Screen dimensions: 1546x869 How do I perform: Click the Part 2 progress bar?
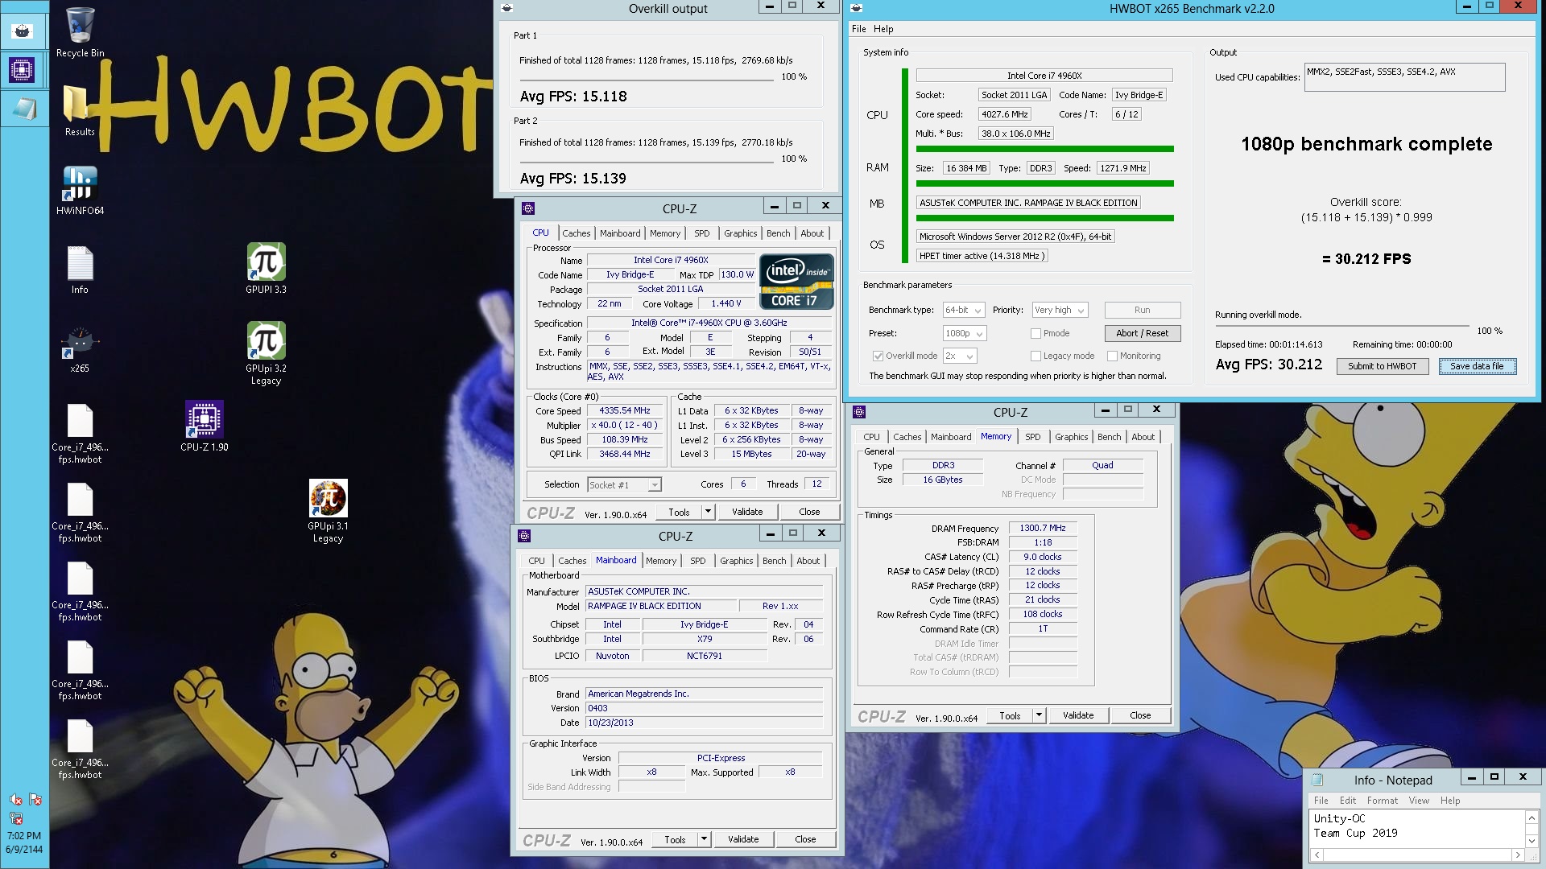click(647, 163)
